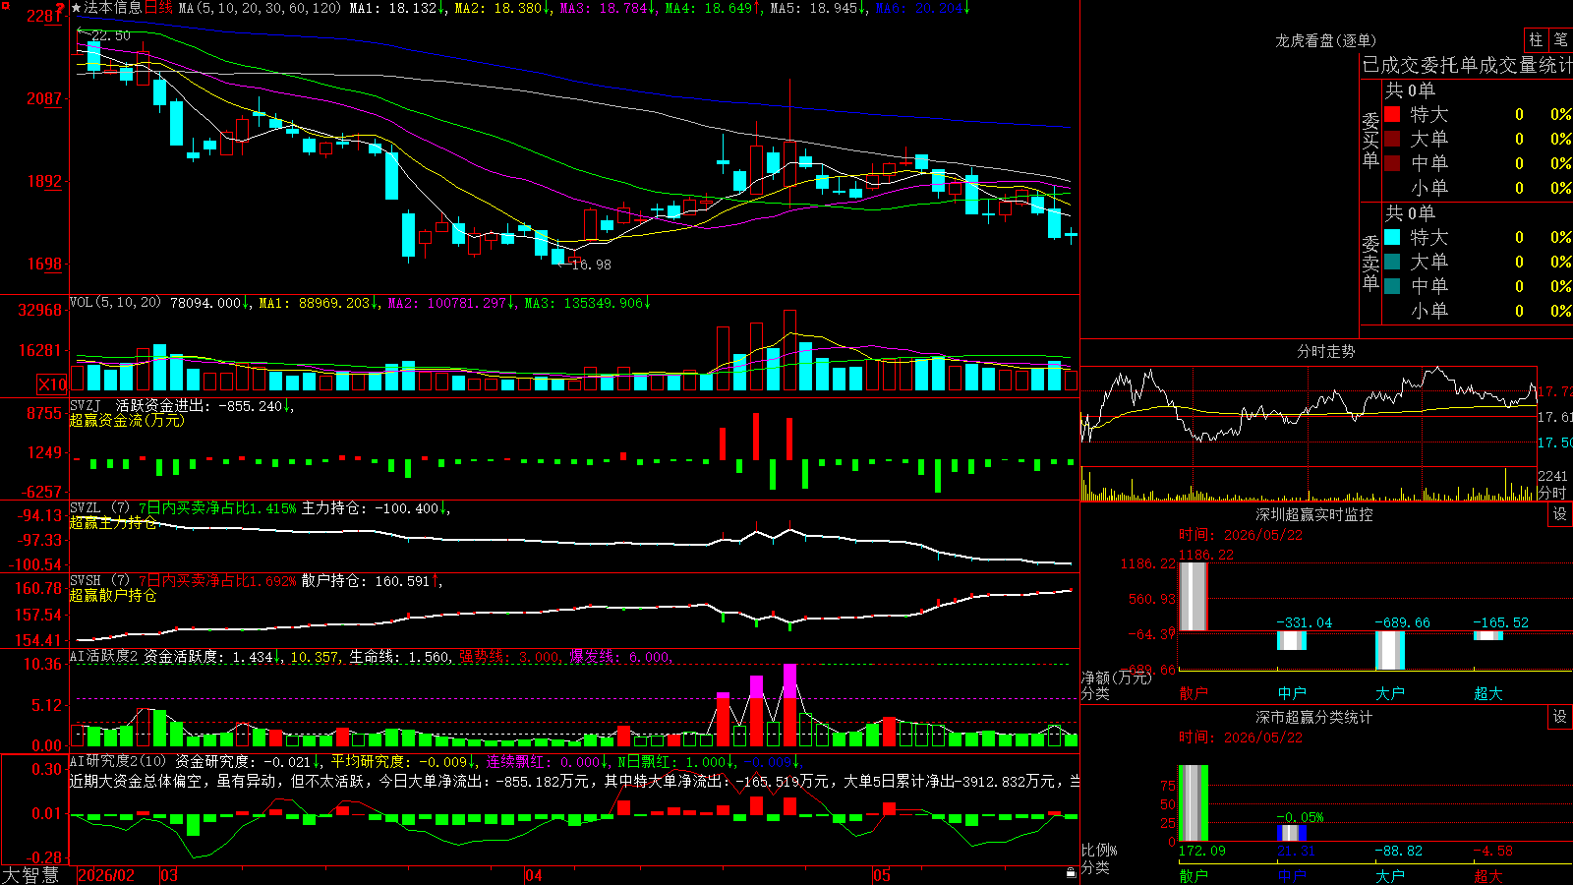
Task: Click the 大户 bar showing -689.66
Action: [x=1390, y=650]
